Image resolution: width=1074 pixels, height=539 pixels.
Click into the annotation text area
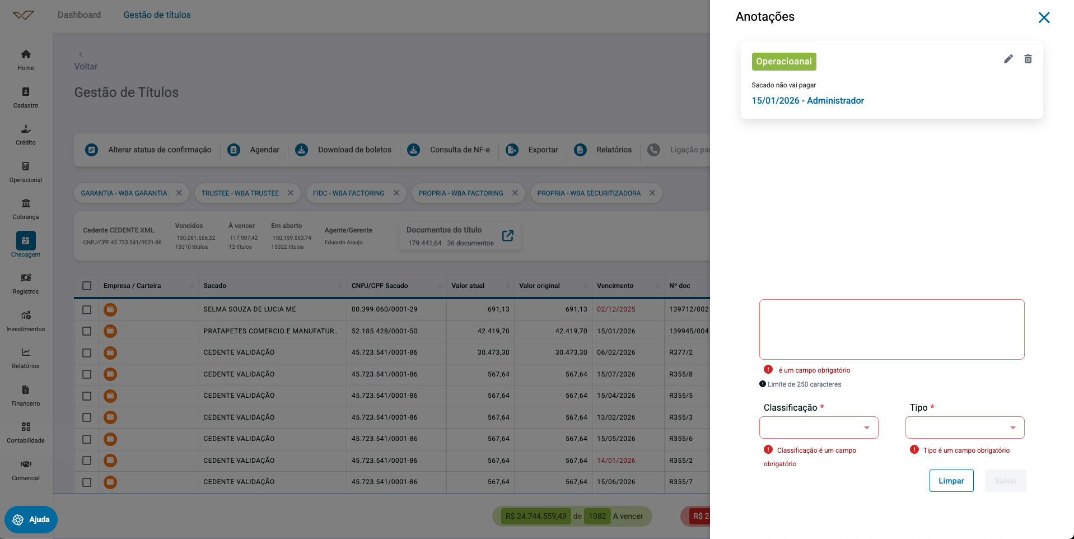coord(892,329)
